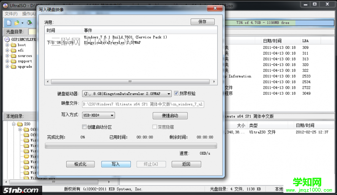Open the dropdown arrow beside Open icon
This screenshot has height=195, width=337.
22,23
